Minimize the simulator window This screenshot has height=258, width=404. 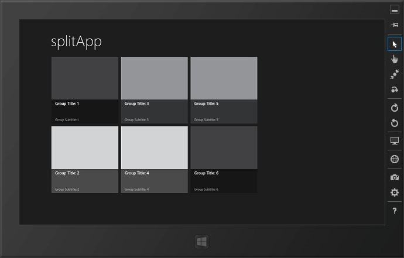coord(394,10)
